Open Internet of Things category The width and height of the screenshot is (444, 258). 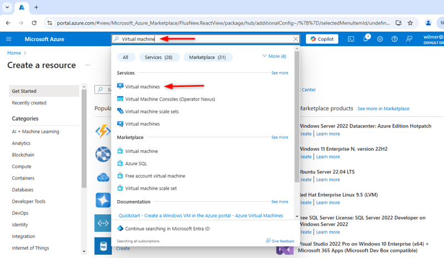31,248
